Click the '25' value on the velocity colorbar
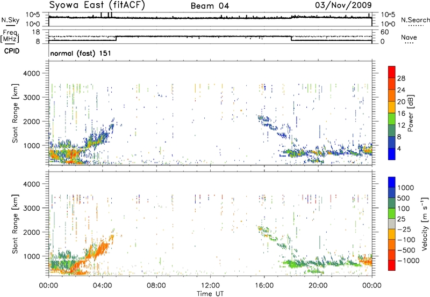Viewport: 430px width, 297px height. point(401,219)
